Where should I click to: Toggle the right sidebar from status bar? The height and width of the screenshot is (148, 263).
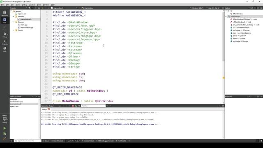coord(261,141)
